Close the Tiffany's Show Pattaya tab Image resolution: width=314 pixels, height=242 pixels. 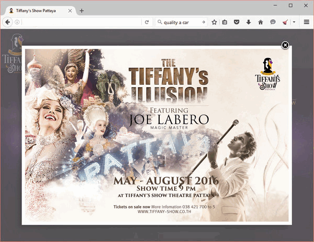click(70, 10)
